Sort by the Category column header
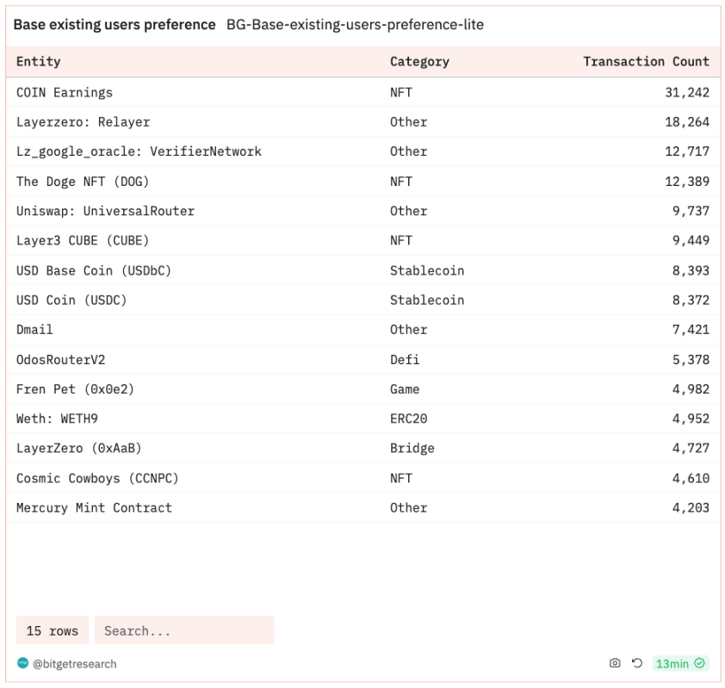 419,61
